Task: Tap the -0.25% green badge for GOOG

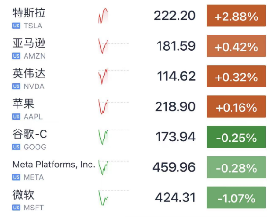Action: point(236,137)
